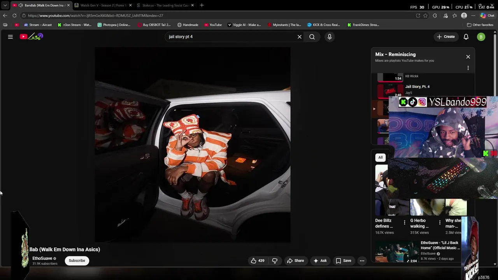Image resolution: width=498 pixels, height=280 pixels.
Task: Close the Bandlab YouTube tab
Action: coord(68,5)
